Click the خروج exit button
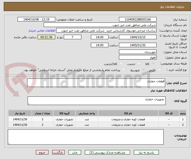Screen dimensions: 191x159 pyautogui.click(x=42, y=152)
